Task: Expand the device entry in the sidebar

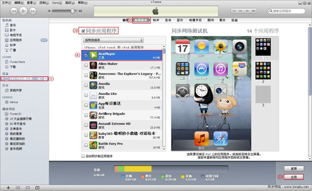Action: tap(3, 79)
